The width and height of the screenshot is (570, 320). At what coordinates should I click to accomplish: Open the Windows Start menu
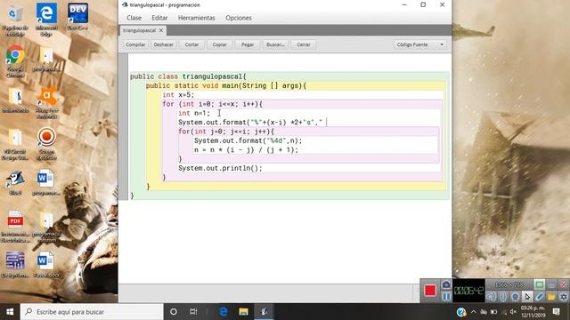tap(10, 312)
